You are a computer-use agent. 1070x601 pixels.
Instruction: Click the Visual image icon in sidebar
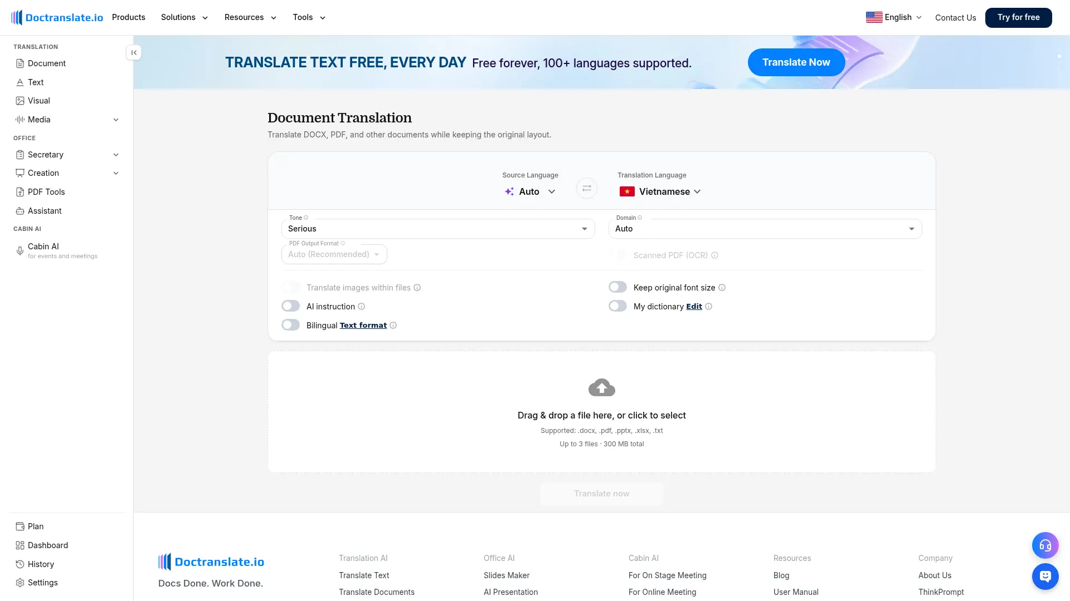20,101
